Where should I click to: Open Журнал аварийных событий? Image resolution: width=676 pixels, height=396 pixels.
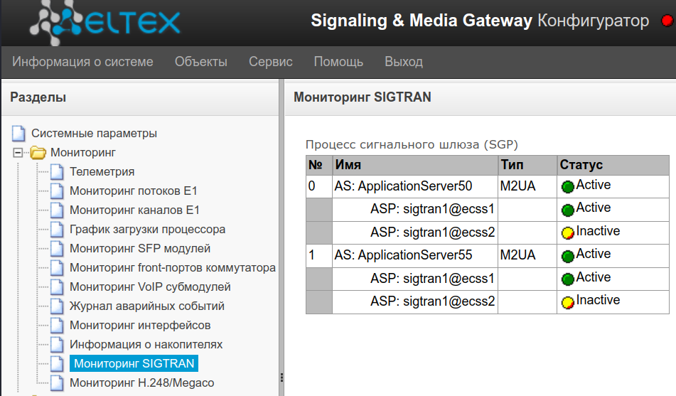[x=146, y=306]
